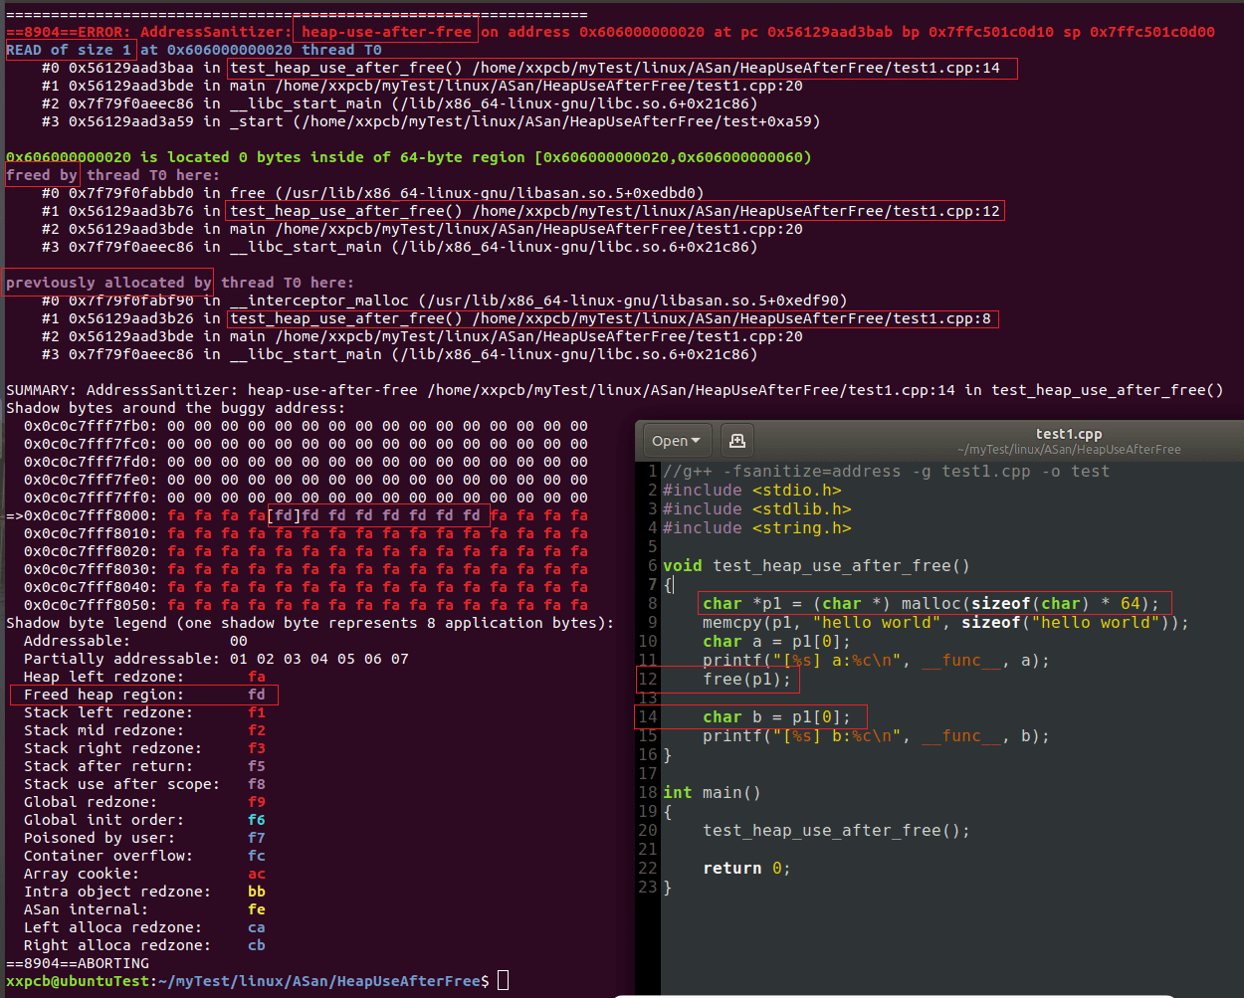
Task: Click the test1.cpp title in gedit header
Action: (1069, 434)
